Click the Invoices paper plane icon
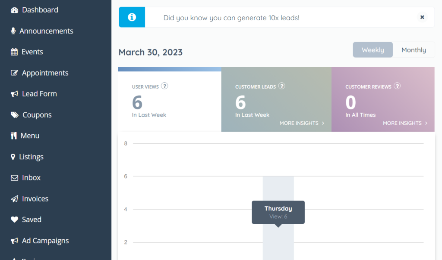The image size is (442, 260). [14, 199]
